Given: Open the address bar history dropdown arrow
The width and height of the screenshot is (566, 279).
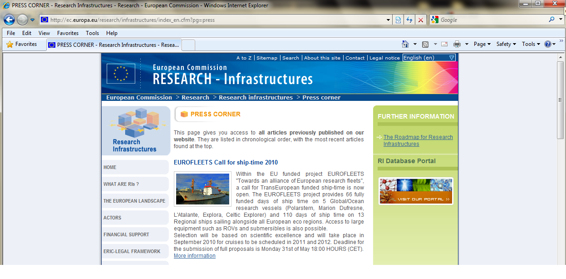Looking at the screenshot, I should [388, 20].
